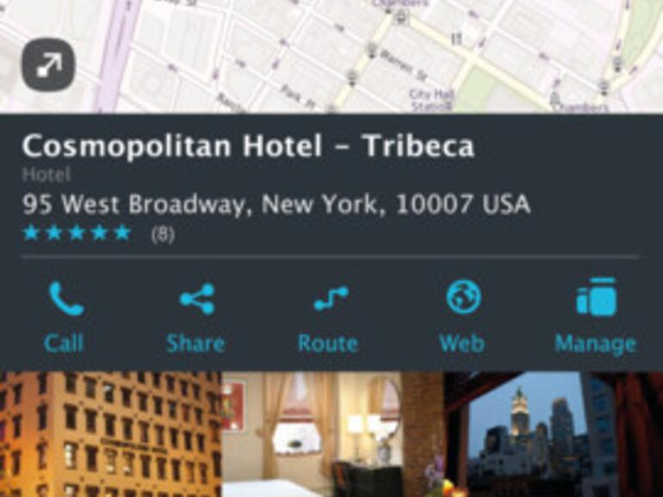The width and height of the screenshot is (663, 497).
Task: Click the Manage label
Action: [x=595, y=345]
